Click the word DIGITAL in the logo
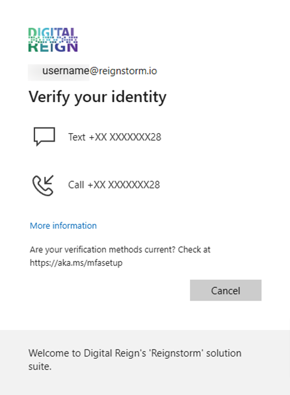The image size is (290, 395). coord(51,32)
